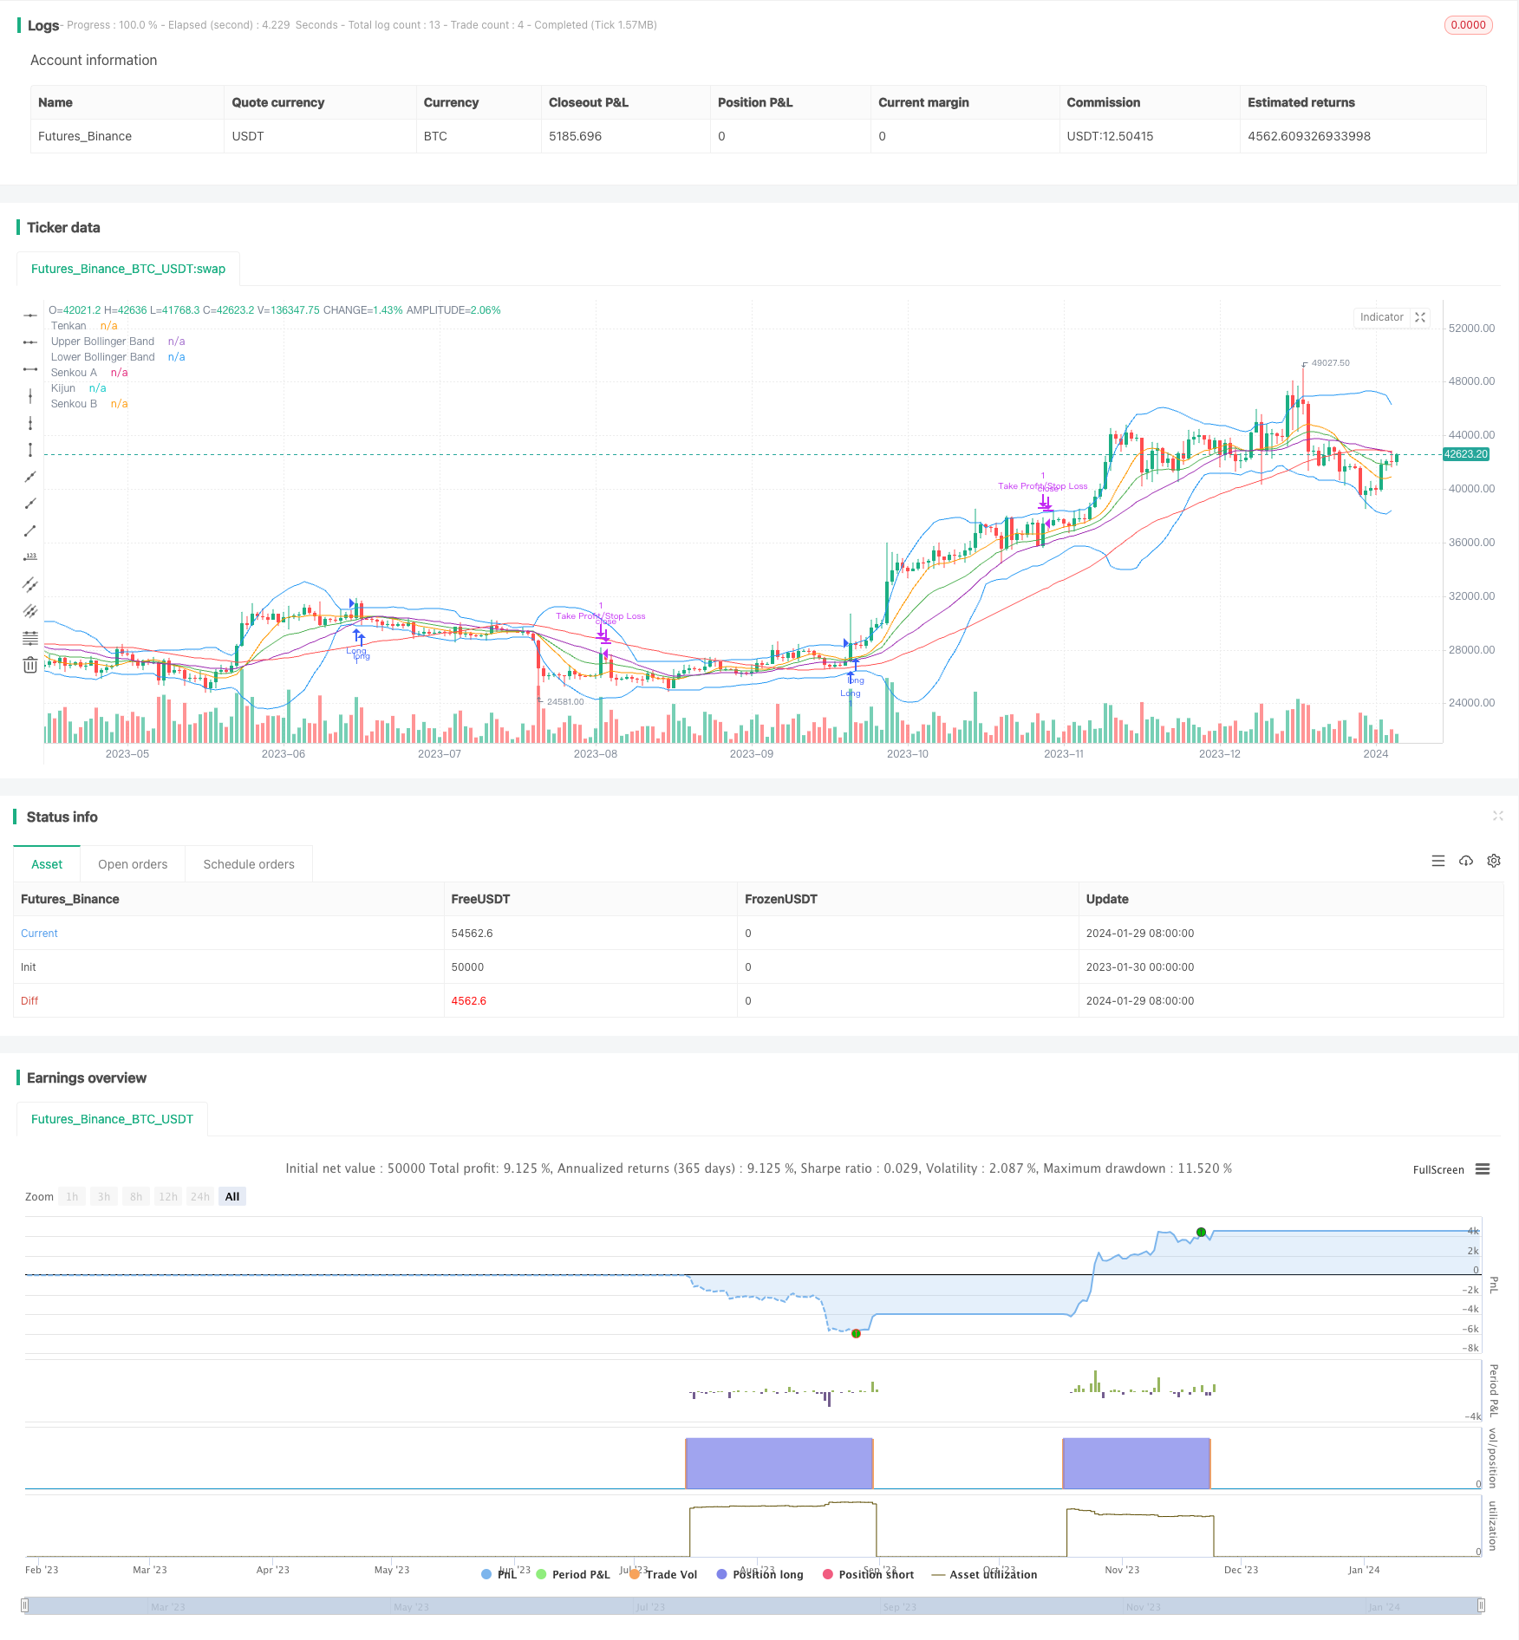Switch to the Open orders tab
Screen dimensions: 1519x1640
(x=132, y=863)
